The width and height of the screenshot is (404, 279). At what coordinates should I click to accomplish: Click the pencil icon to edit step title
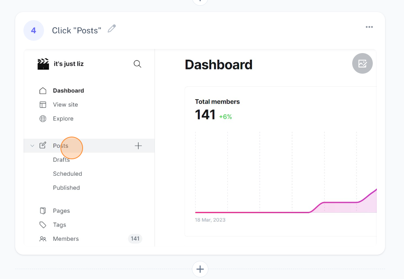tap(112, 28)
